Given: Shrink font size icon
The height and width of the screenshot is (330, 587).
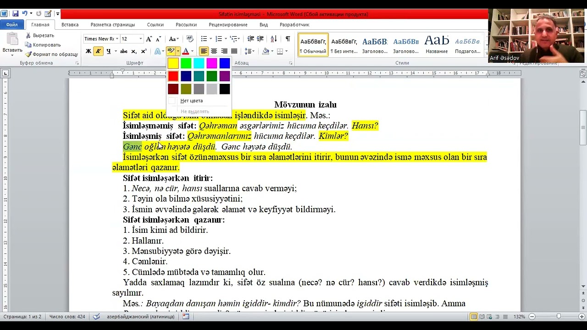Looking at the screenshot, I should tap(158, 39).
